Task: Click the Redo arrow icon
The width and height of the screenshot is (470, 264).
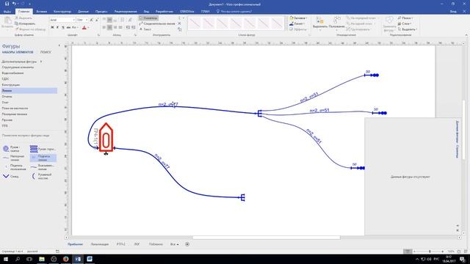Action: click(x=23, y=4)
